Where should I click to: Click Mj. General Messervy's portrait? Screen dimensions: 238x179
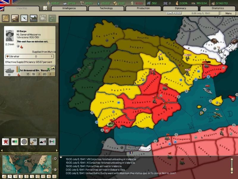(x=10, y=36)
